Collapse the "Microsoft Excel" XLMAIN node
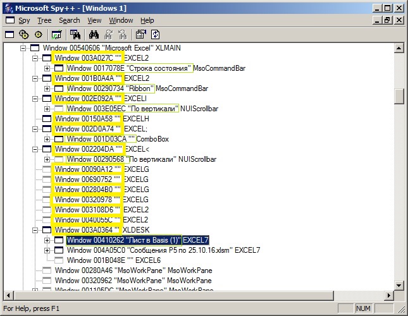The height and width of the screenshot is (316, 408). 23,48
